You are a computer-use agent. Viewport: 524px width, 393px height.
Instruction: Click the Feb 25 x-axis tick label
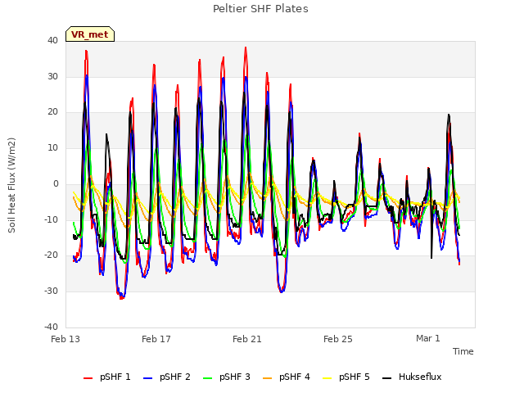pos(338,339)
